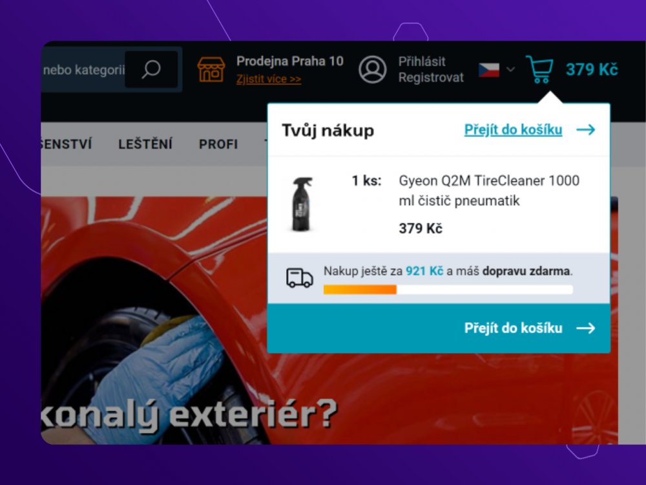Viewport: 646px width, 485px height.
Task: Click the shopping cart icon
Action: click(539, 70)
